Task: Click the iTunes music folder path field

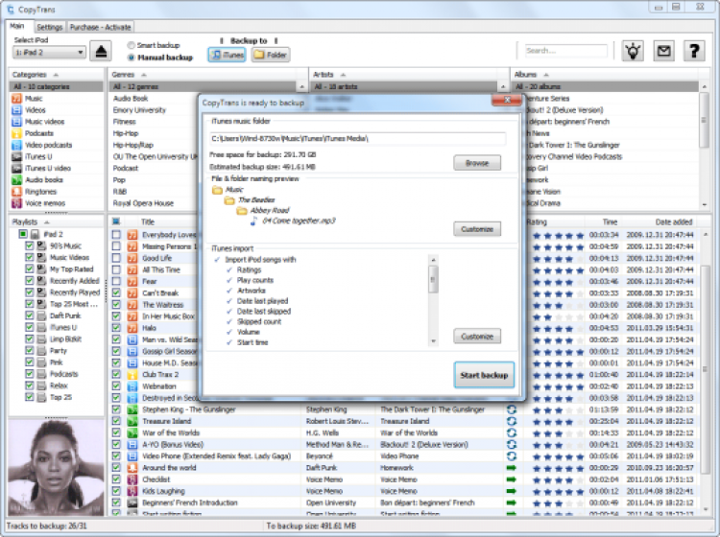Action: (358, 138)
